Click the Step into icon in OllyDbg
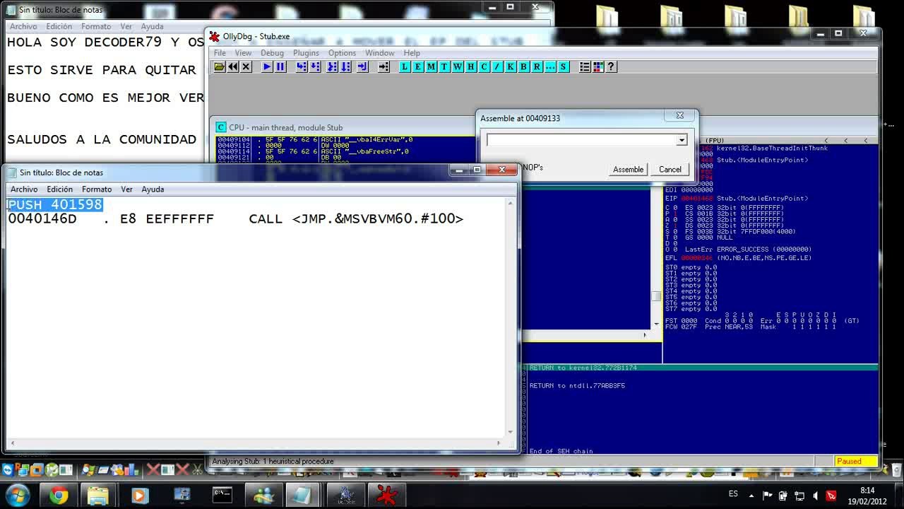The image size is (904, 509). pyautogui.click(x=302, y=66)
